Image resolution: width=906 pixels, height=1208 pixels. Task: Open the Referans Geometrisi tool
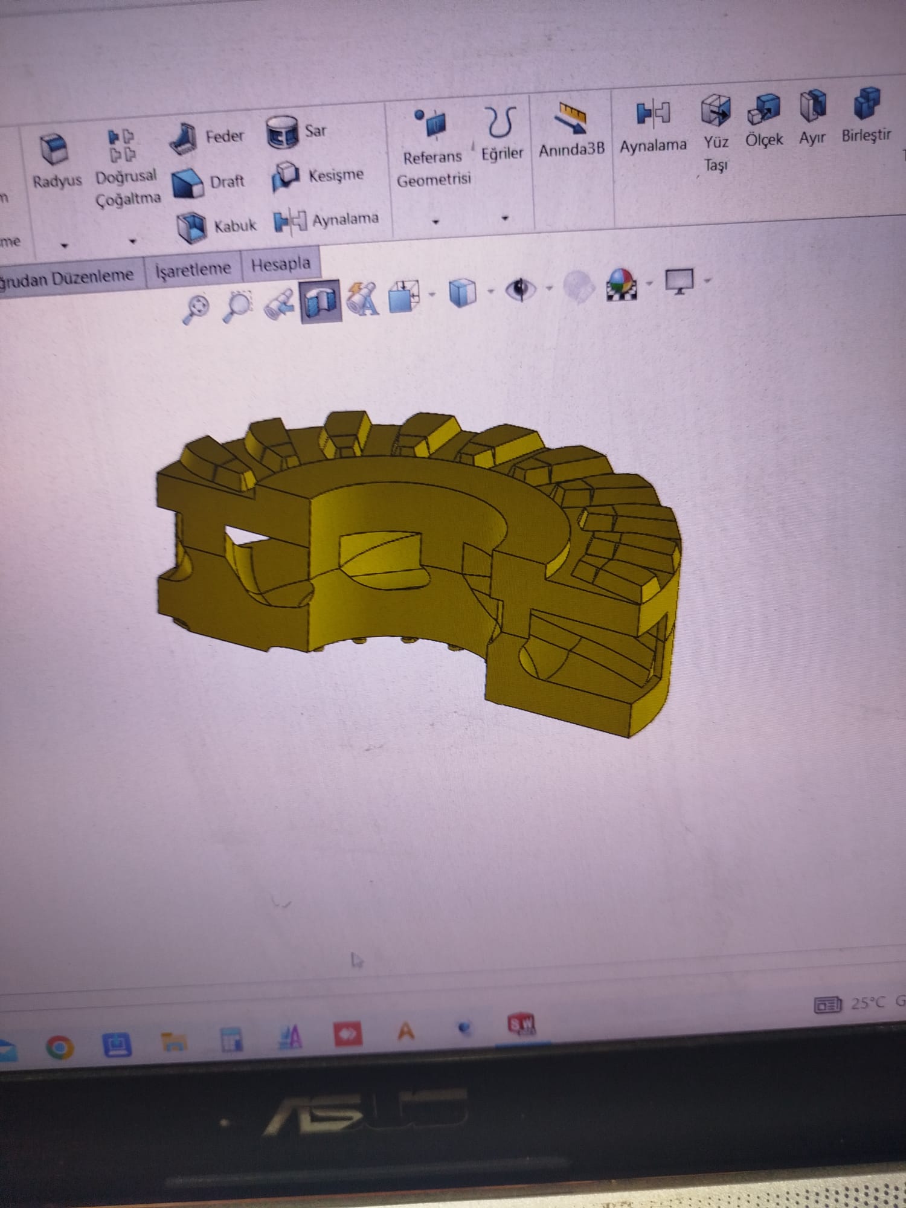(434, 147)
